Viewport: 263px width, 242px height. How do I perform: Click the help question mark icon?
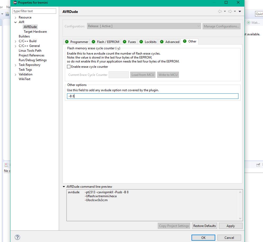[x=17, y=237]
